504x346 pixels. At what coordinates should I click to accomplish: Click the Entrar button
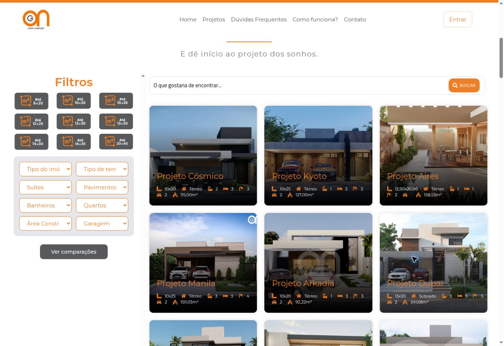tap(458, 19)
